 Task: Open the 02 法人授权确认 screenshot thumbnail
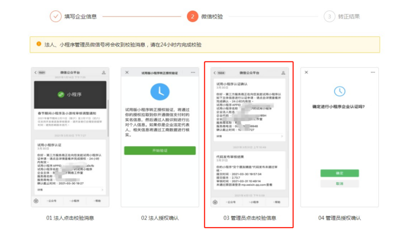[160, 137]
